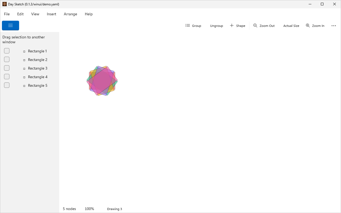Click the small square icon beside Rectangle 4
The width and height of the screenshot is (341, 213).
[24, 77]
